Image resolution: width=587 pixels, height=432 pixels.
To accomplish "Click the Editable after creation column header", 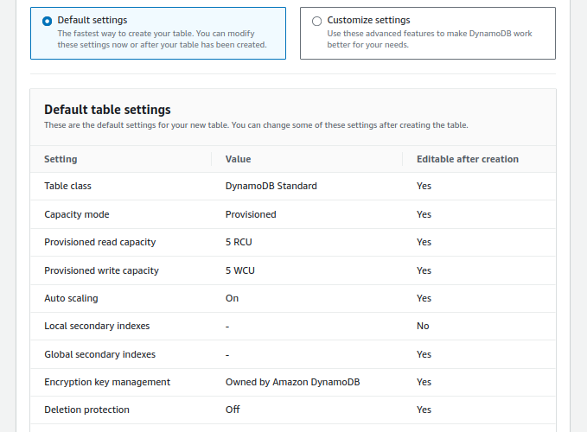I will click(x=468, y=159).
